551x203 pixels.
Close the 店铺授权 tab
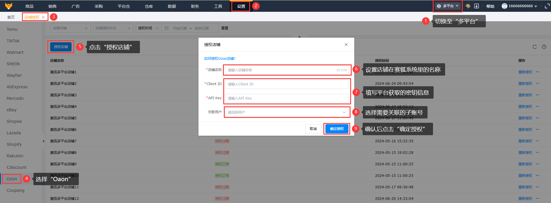point(43,17)
